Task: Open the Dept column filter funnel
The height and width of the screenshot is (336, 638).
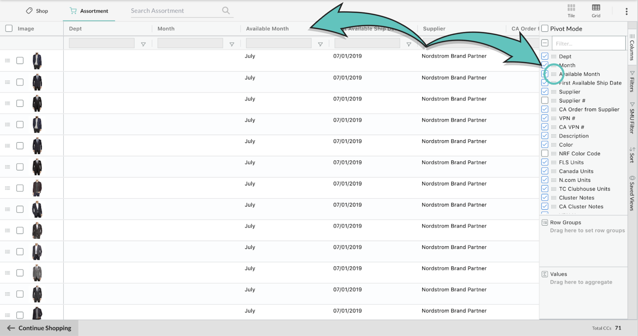Action: [x=143, y=44]
